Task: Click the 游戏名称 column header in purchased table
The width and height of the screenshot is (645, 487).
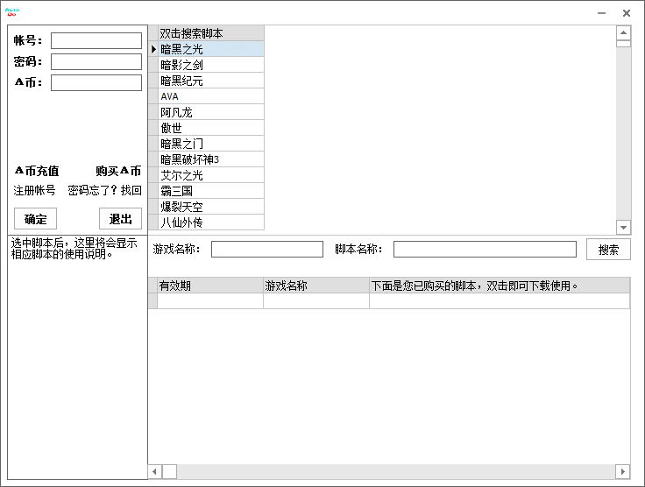Action: coord(316,286)
